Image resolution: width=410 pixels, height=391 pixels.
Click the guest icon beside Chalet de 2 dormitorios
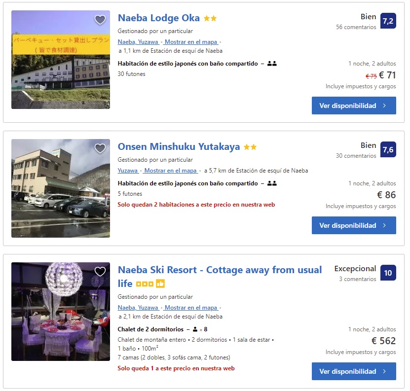tap(195, 329)
